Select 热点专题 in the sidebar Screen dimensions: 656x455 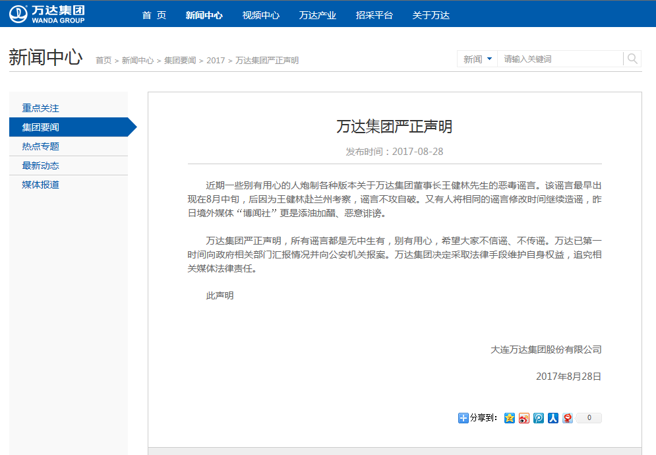pos(41,146)
